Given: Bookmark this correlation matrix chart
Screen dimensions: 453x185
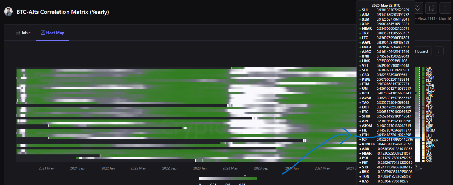Looking at the screenshot, I should click(431, 8).
